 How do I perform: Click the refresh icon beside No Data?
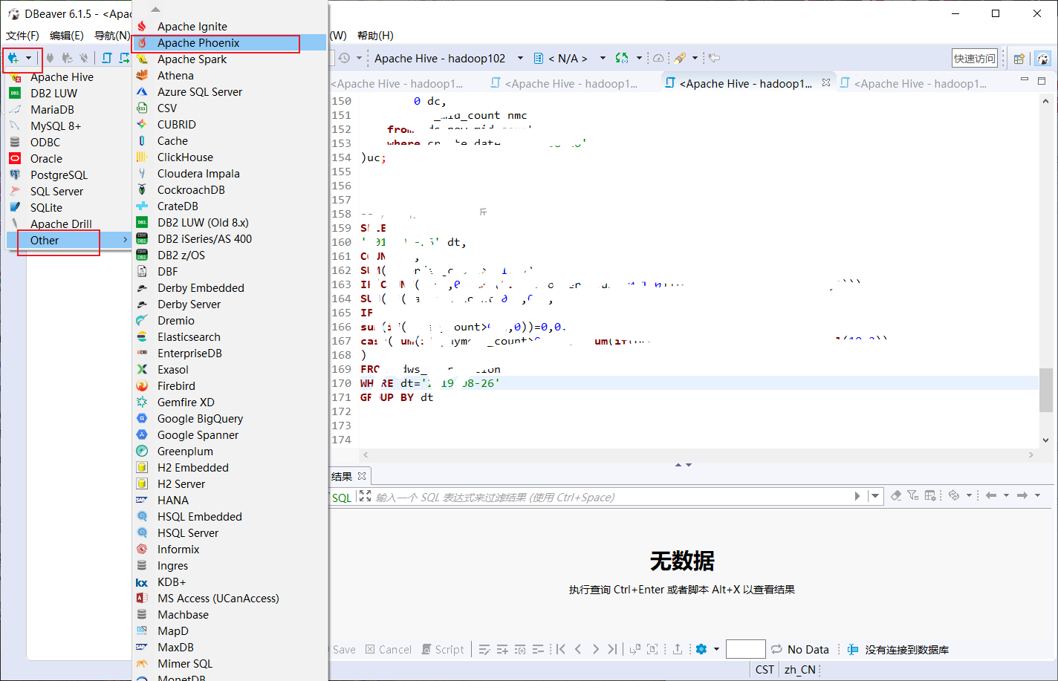777,650
